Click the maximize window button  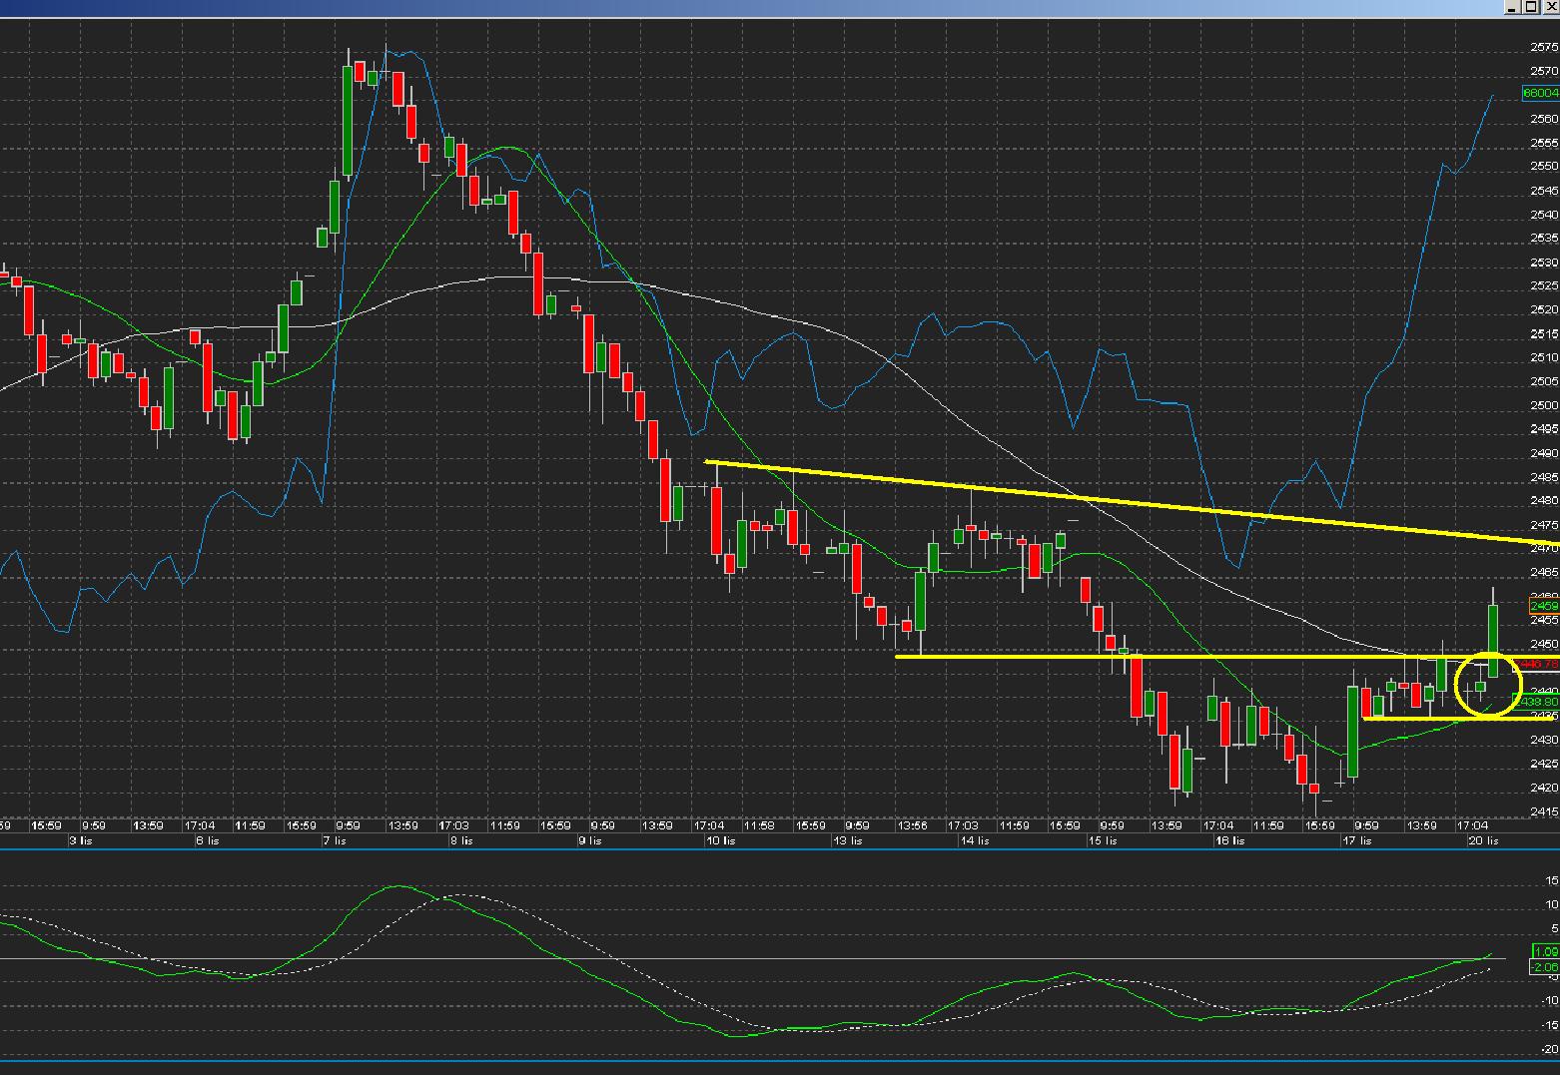click(x=1533, y=7)
